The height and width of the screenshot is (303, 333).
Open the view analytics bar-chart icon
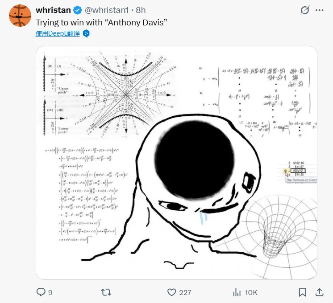coord(237,292)
